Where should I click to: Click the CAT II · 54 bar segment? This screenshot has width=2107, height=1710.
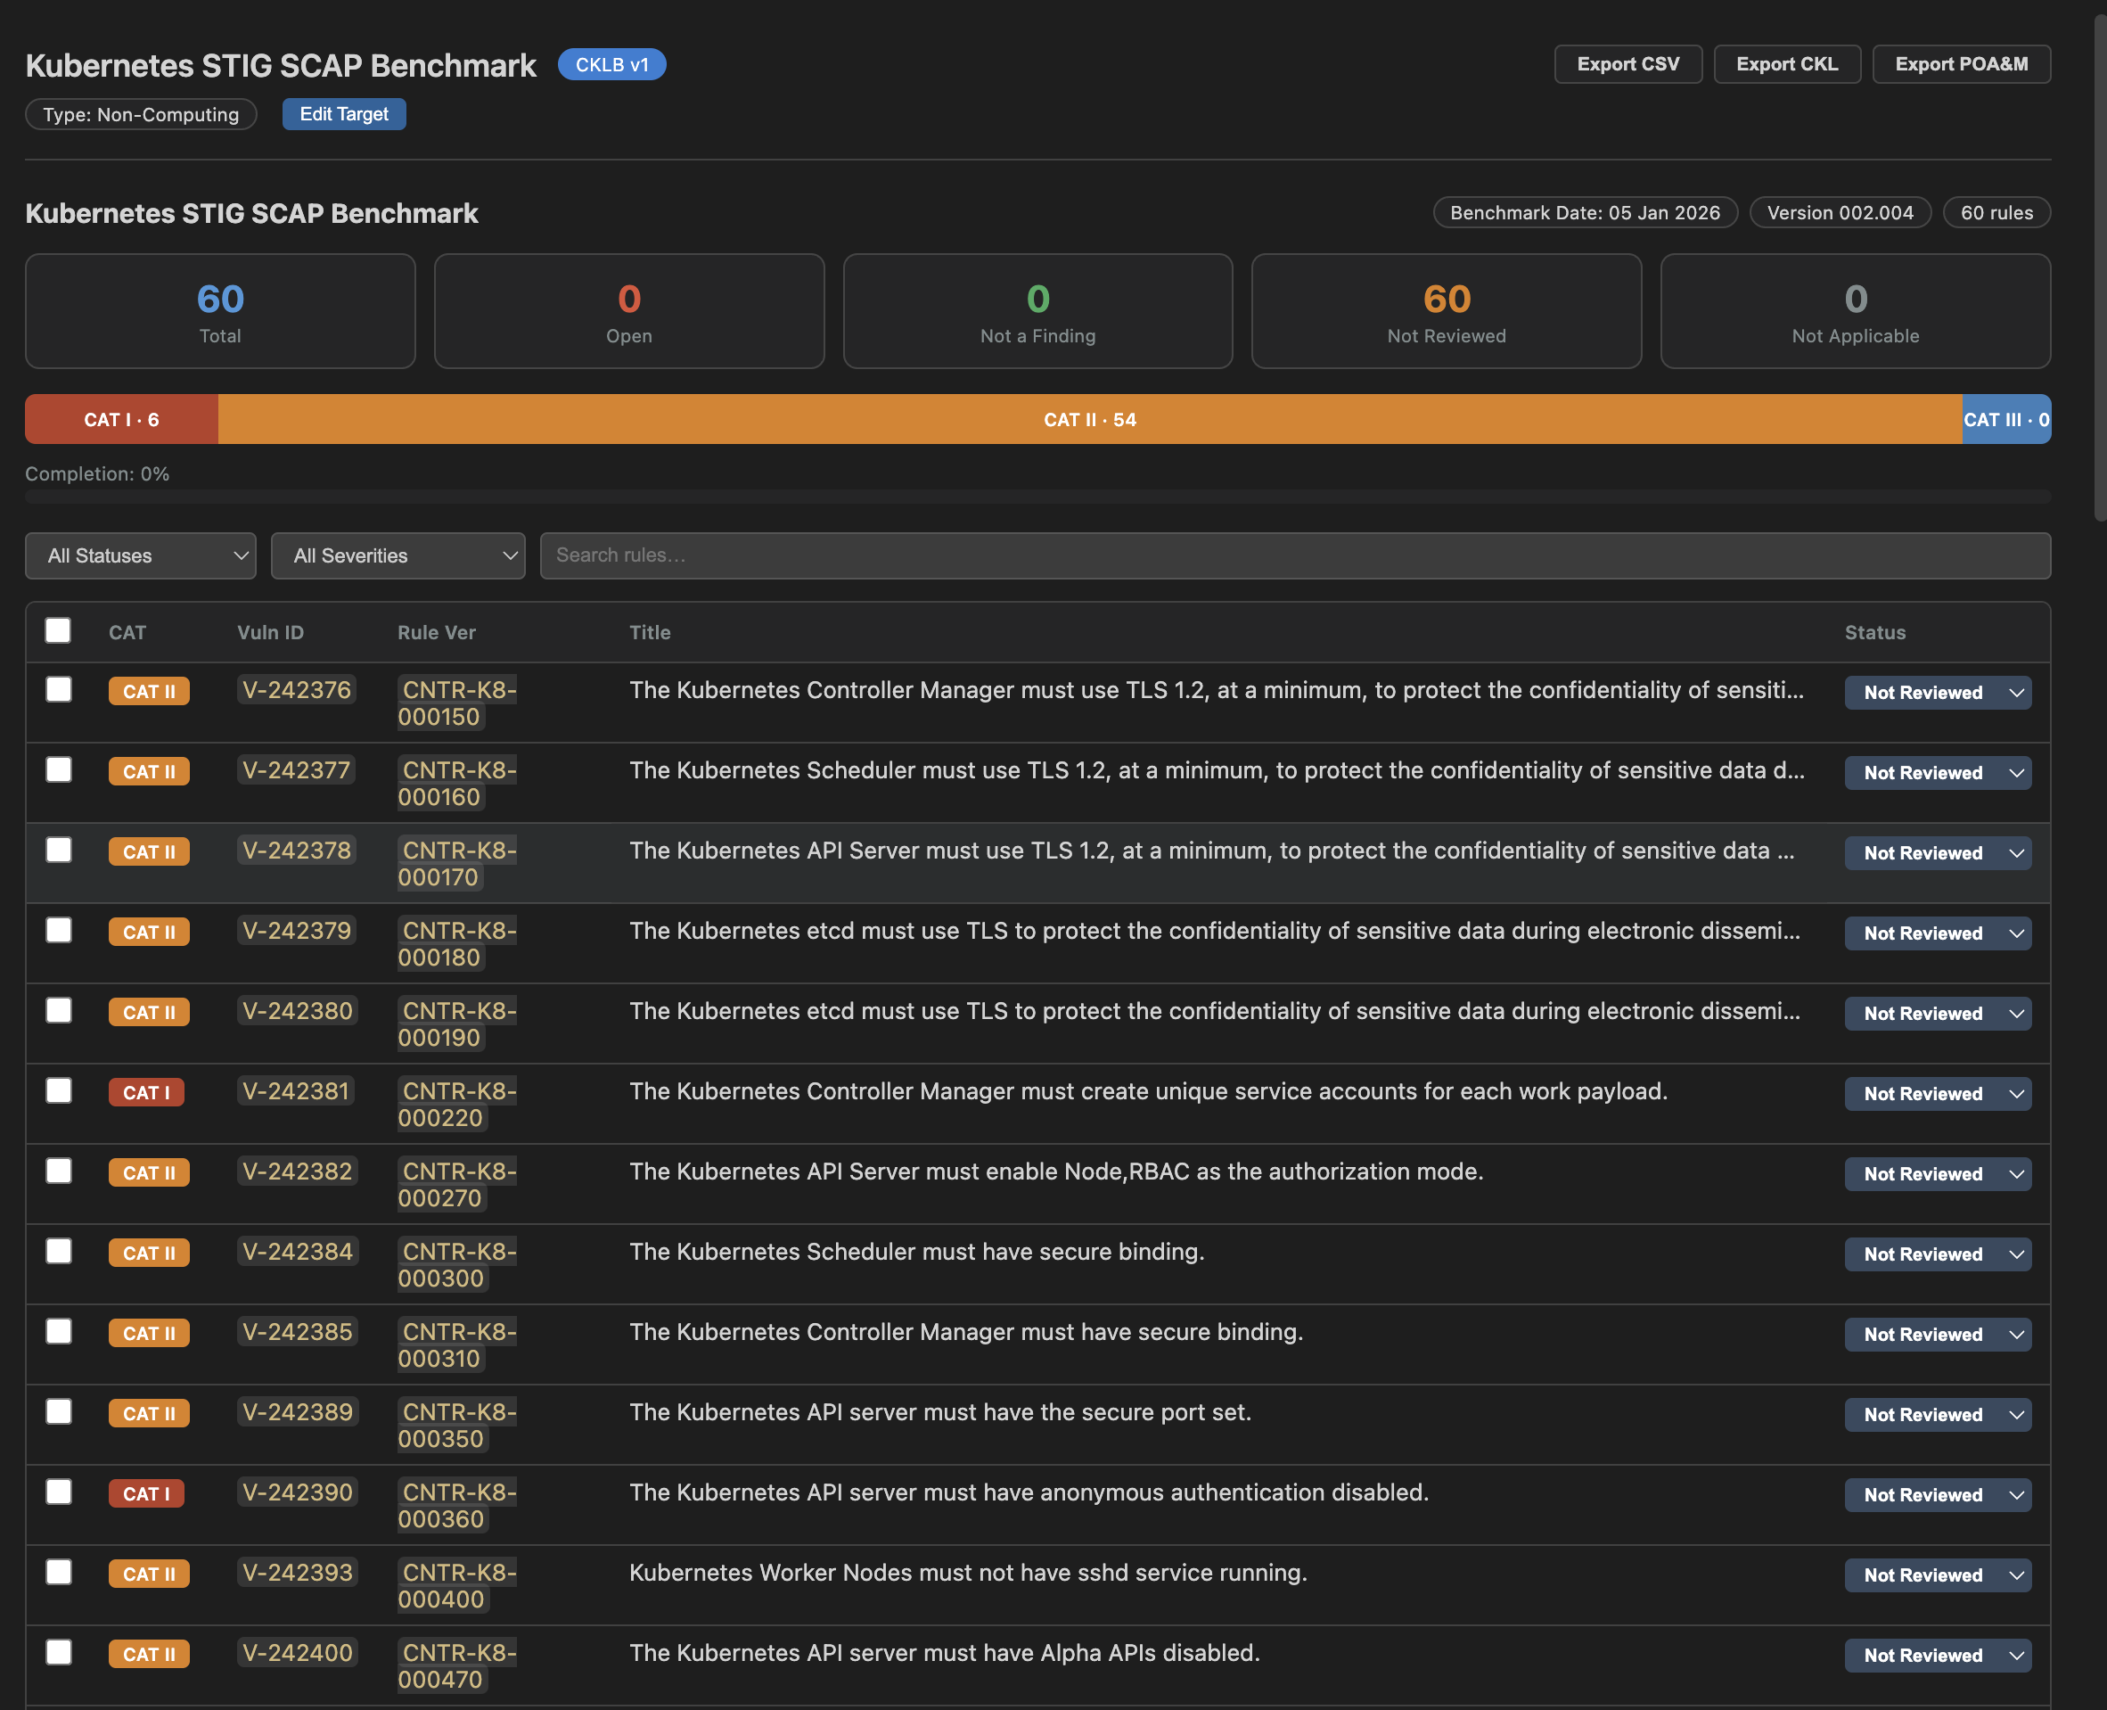point(1089,419)
